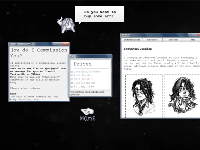
Task: Click the HOME text label
Action: (x=88, y=119)
